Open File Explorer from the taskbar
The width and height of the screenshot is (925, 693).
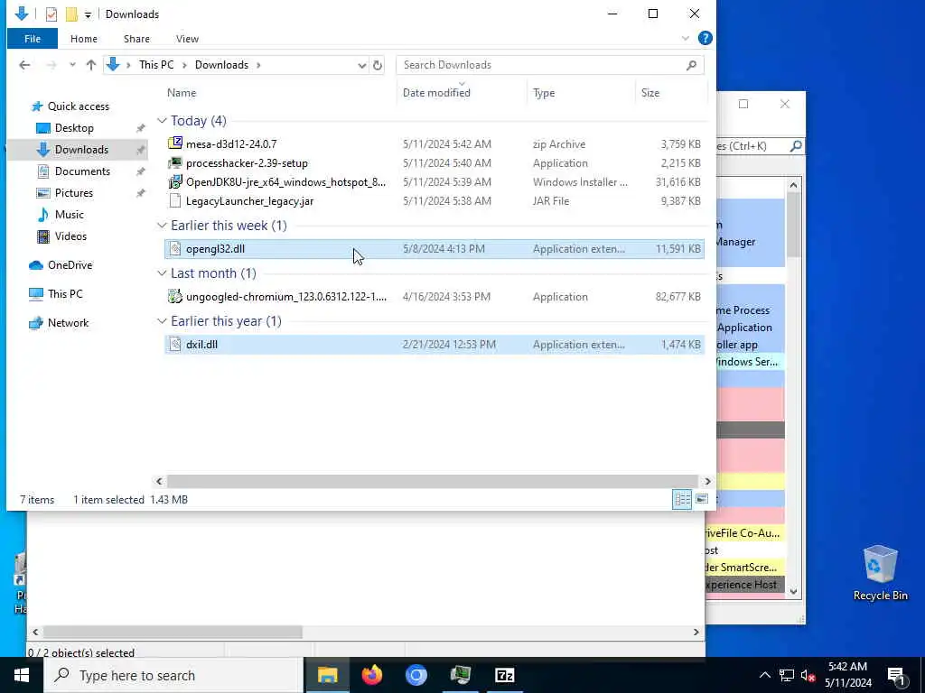point(327,675)
